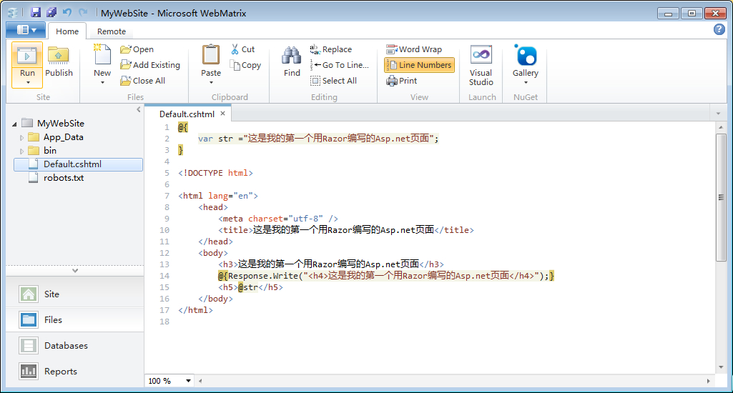The height and width of the screenshot is (393, 733).
Task: Switch to the Home ribbon tab
Action: (67, 31)
